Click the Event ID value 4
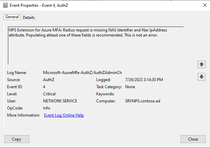 point(44,87)
